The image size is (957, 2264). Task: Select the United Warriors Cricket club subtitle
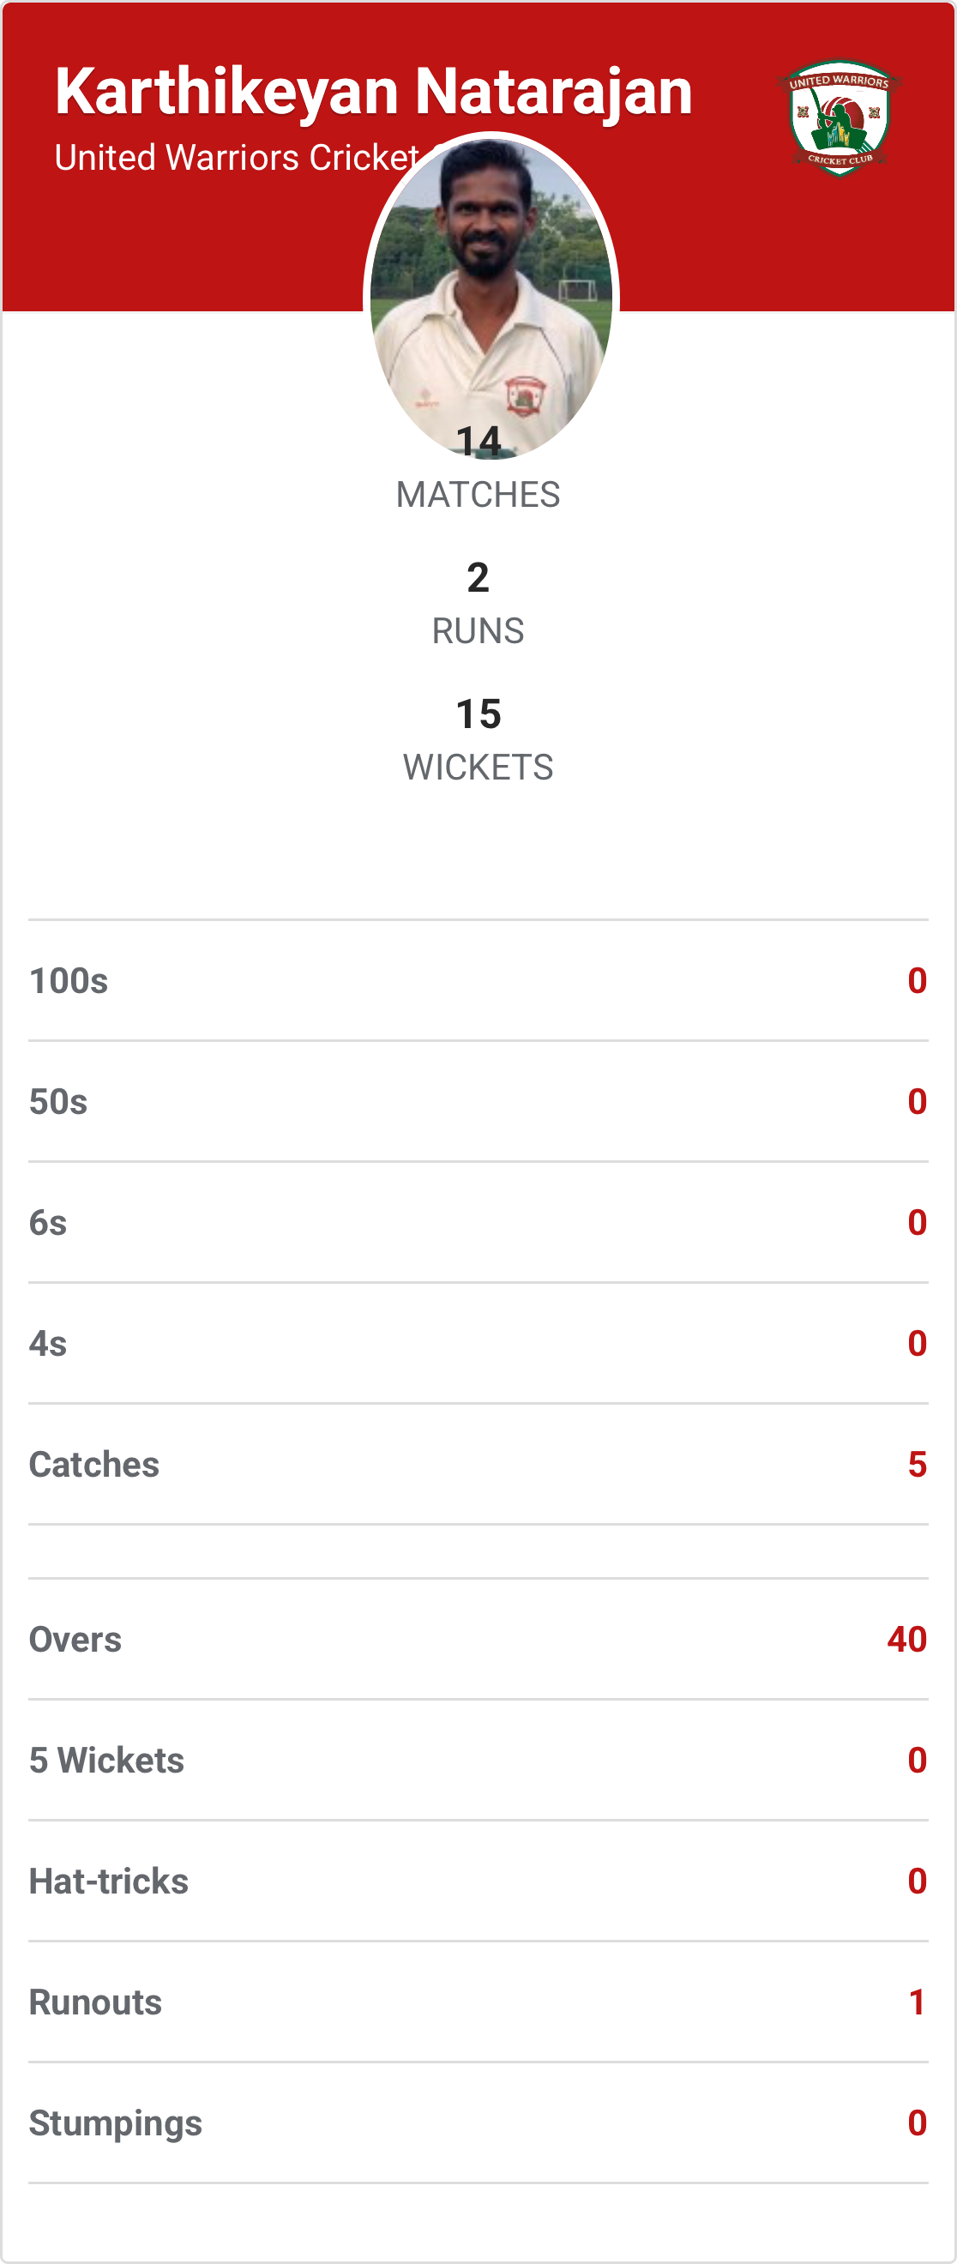pos(236,158)
